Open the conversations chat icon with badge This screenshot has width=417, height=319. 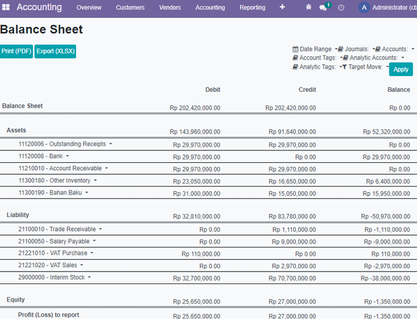click(323, 7)
